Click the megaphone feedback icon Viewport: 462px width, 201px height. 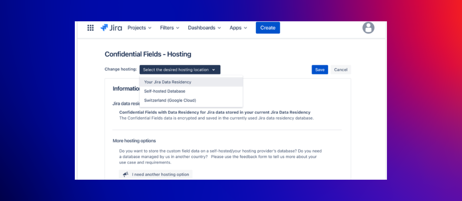(126, 174)
